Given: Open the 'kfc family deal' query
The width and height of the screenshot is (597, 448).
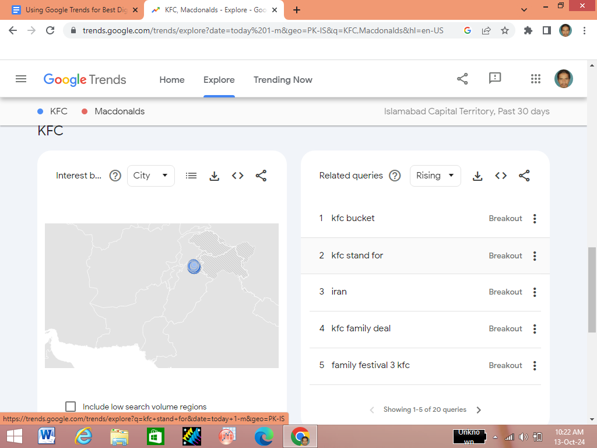Looking at the screenshot, I should pos(361,328).
